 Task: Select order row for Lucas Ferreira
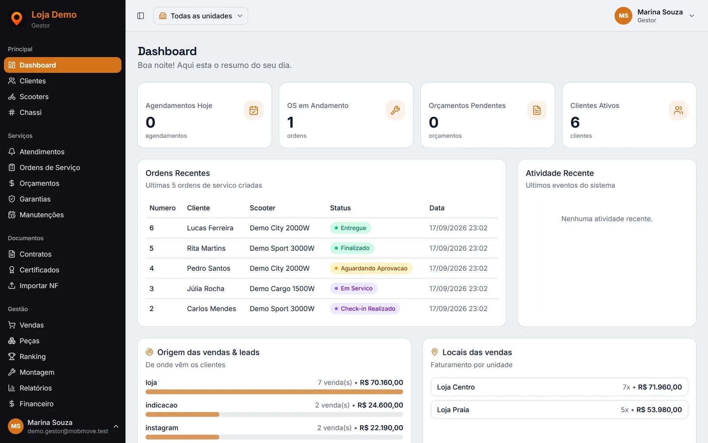[322, 228]
